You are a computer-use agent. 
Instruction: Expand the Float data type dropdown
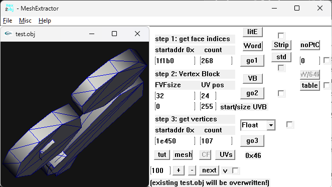coord(271,125)
